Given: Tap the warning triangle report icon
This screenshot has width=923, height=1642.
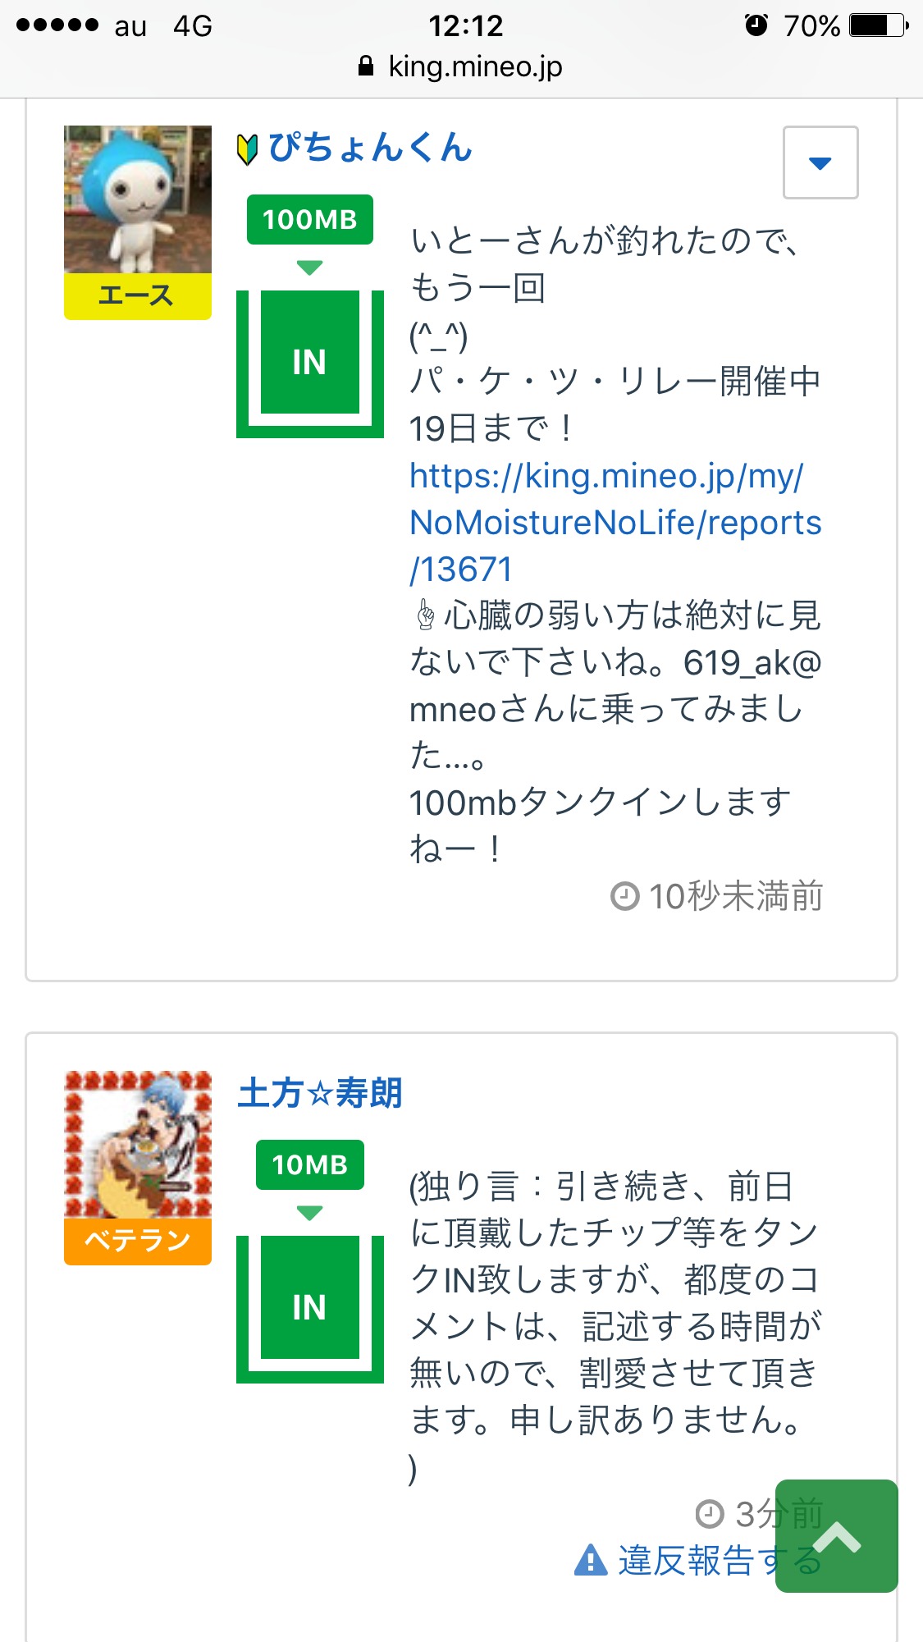Looking at the screenshot, I should point(591,1560).
